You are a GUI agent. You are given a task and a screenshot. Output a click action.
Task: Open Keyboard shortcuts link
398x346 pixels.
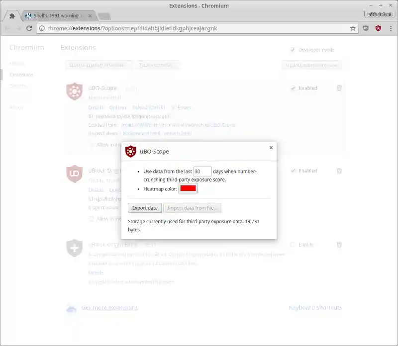click(315, 308)
